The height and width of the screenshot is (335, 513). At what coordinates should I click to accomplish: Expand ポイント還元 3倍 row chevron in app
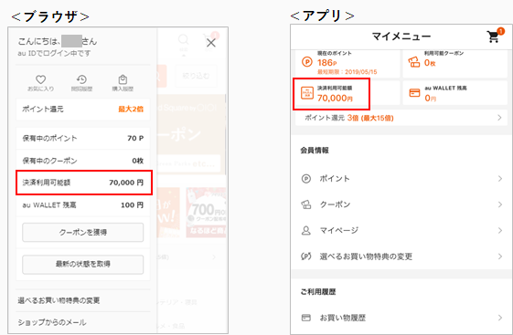[499, 118]
